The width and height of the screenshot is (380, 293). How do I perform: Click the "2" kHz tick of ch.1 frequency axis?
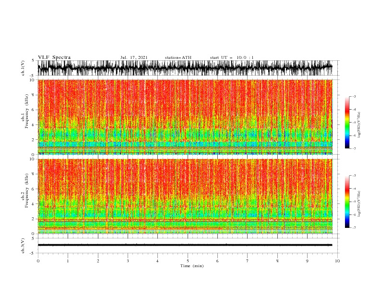click(33, 139)
